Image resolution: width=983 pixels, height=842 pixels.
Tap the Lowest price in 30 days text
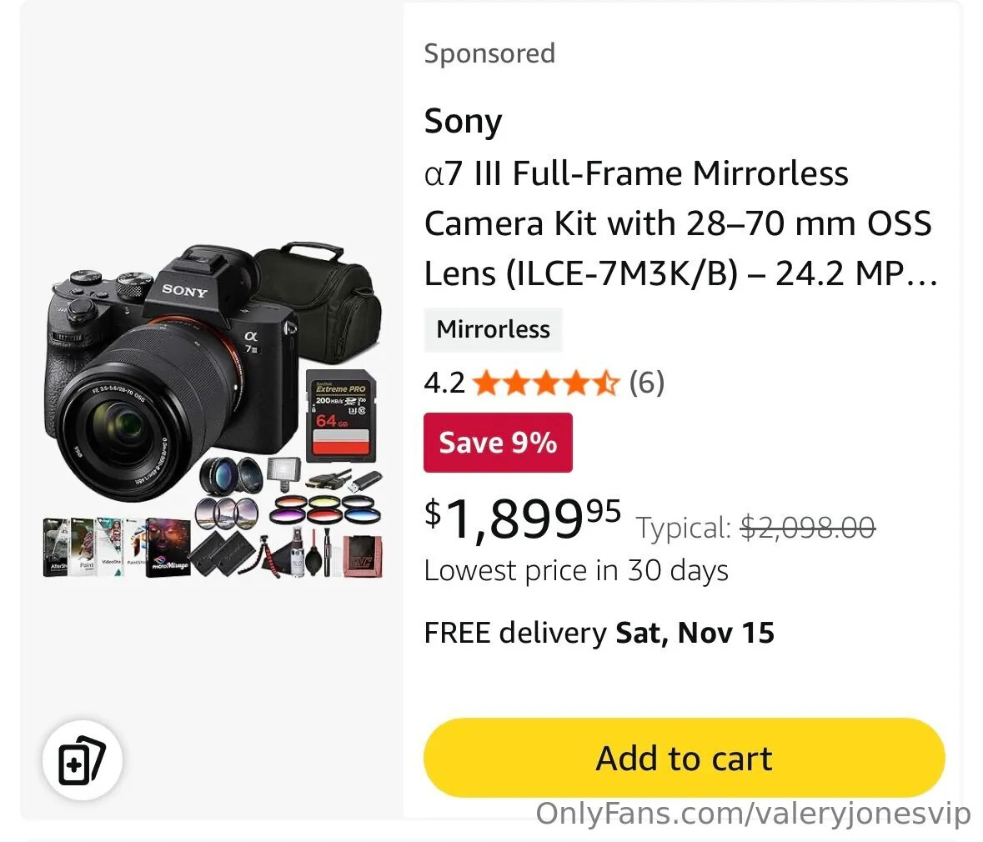coord(576,571)
